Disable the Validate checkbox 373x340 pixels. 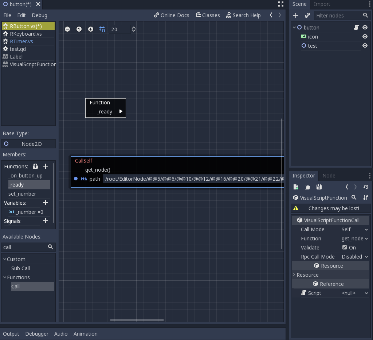(344, 247)
